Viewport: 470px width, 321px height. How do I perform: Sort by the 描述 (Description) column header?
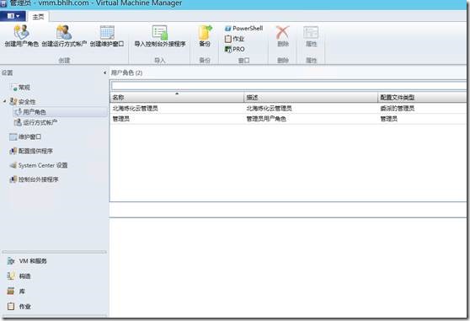[311, 98]
